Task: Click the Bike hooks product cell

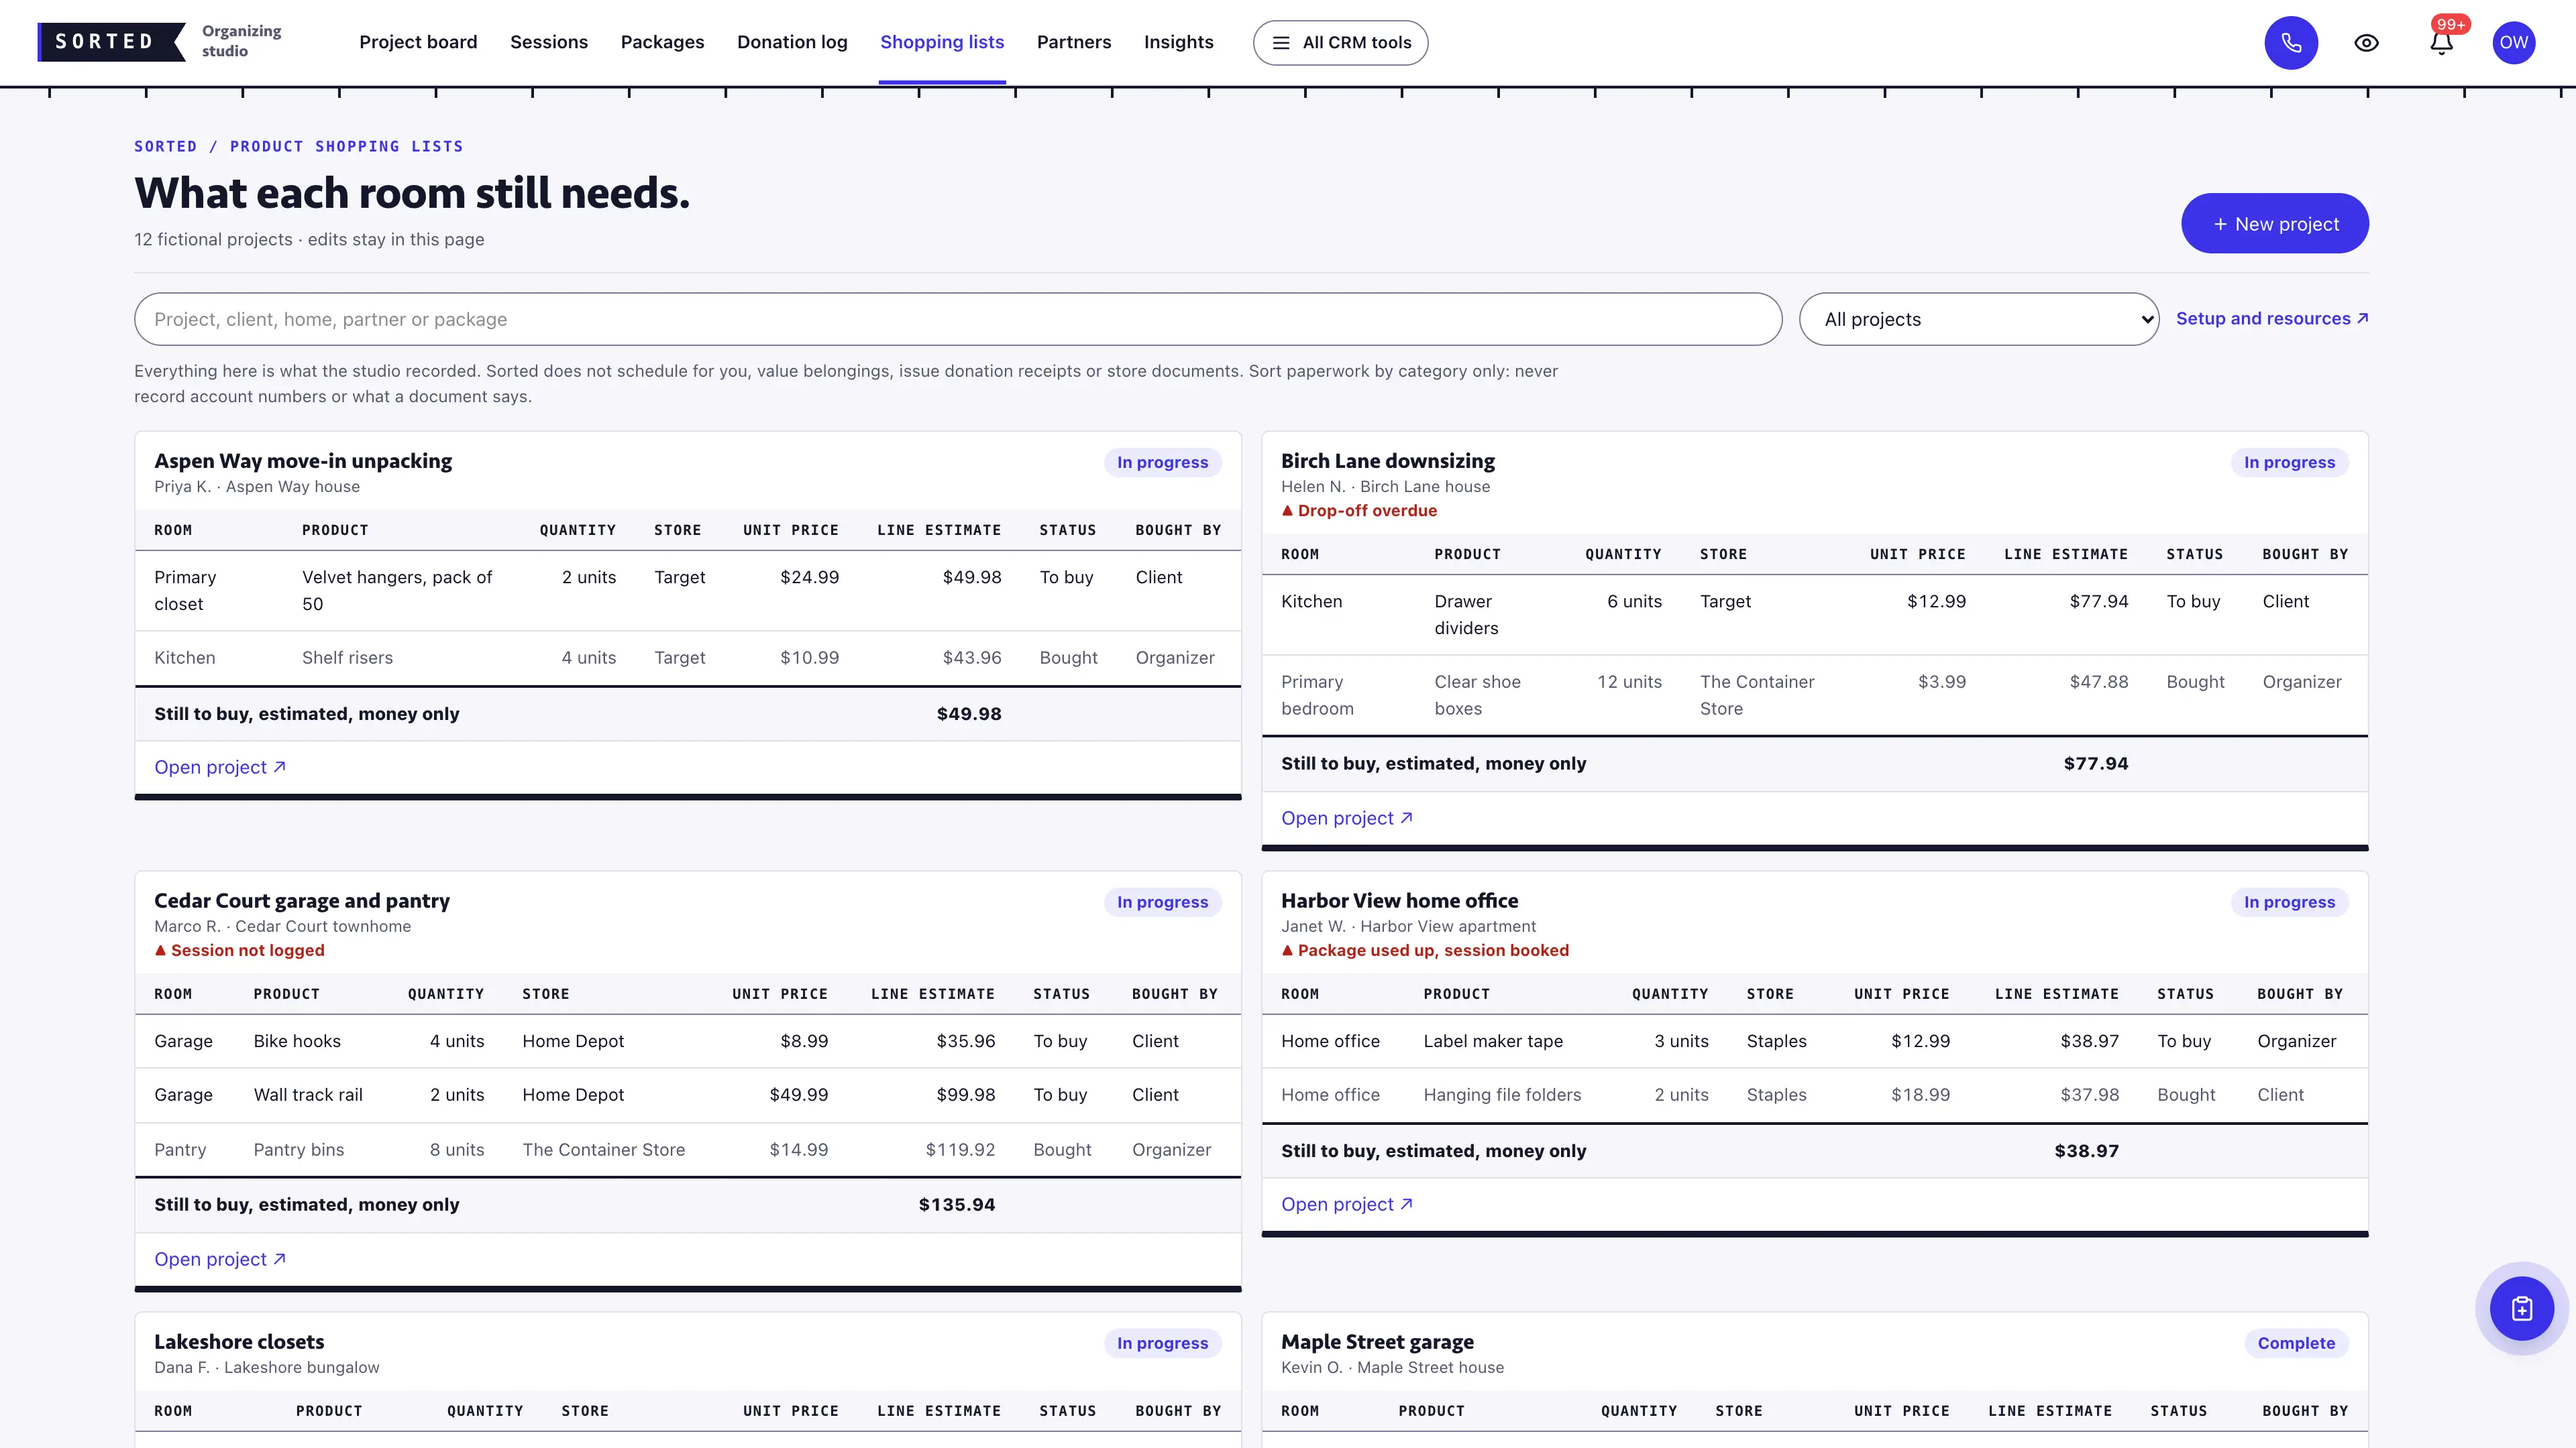Action: point(297,1041)
